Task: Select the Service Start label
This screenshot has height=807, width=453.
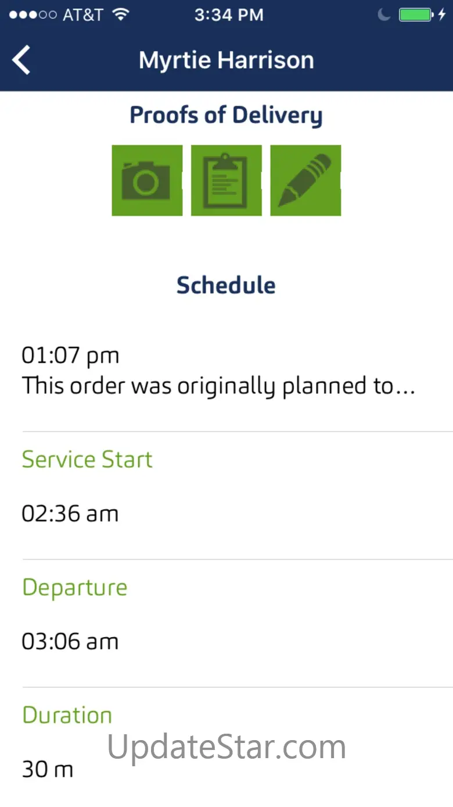Action: pyautogui.click(x=87, y=460)
